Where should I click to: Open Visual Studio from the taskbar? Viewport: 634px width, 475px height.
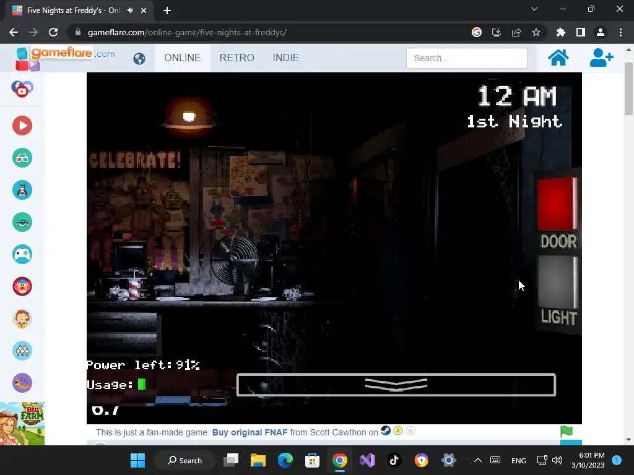(367, 460)
